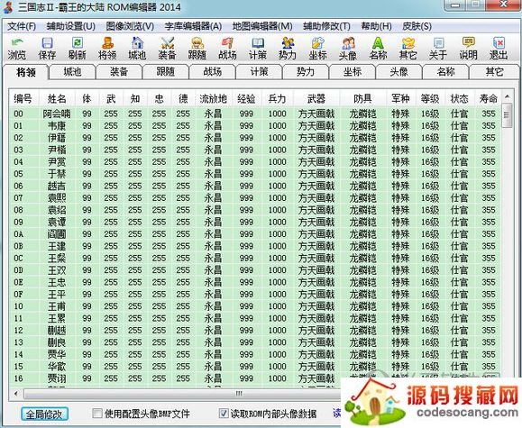
Task: Click the 姓名 column header
Action: pyautogui.click(x=57, y=98)
